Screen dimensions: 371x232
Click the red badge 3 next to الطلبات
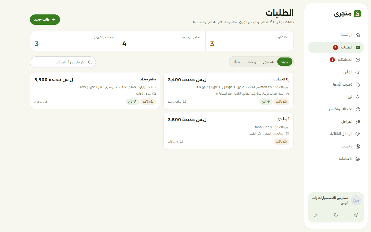click(x=335, y=47)
